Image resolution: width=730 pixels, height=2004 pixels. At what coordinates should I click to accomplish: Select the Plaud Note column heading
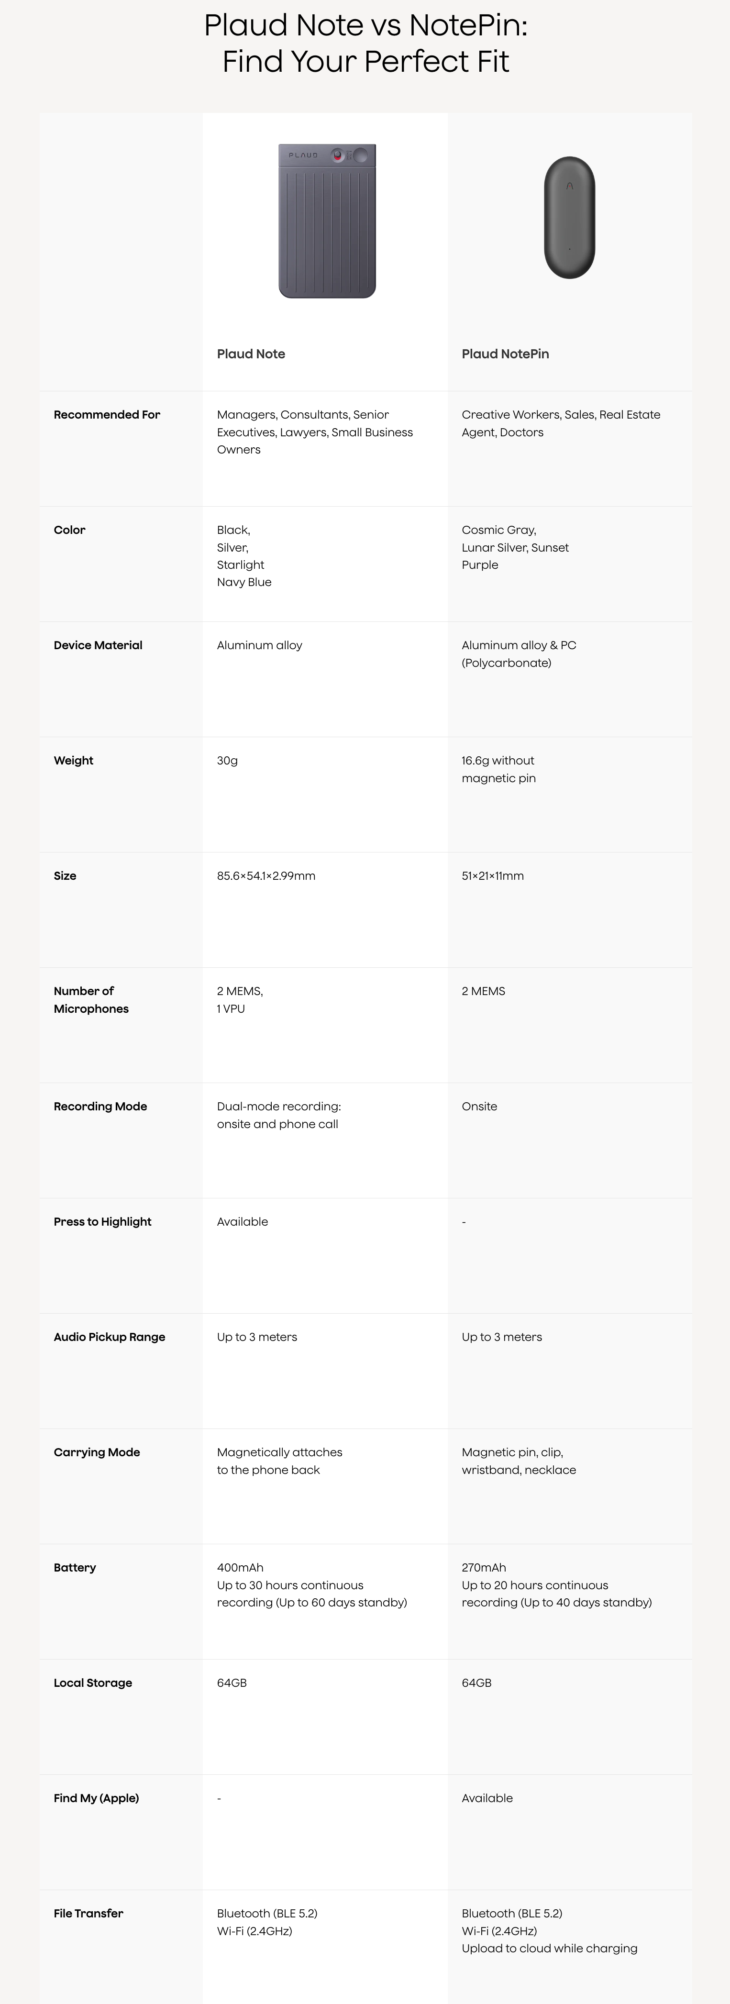click(251, 354)
